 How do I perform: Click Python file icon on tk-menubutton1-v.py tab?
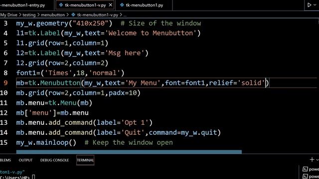pyautogui.click(x=61, y=5)
